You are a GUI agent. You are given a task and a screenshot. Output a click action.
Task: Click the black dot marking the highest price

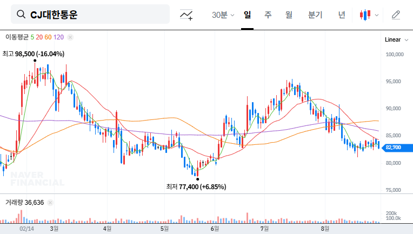(x=35, y=61)
